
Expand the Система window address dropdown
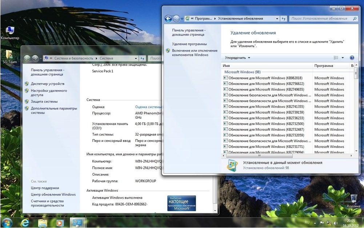pos(136,58)
